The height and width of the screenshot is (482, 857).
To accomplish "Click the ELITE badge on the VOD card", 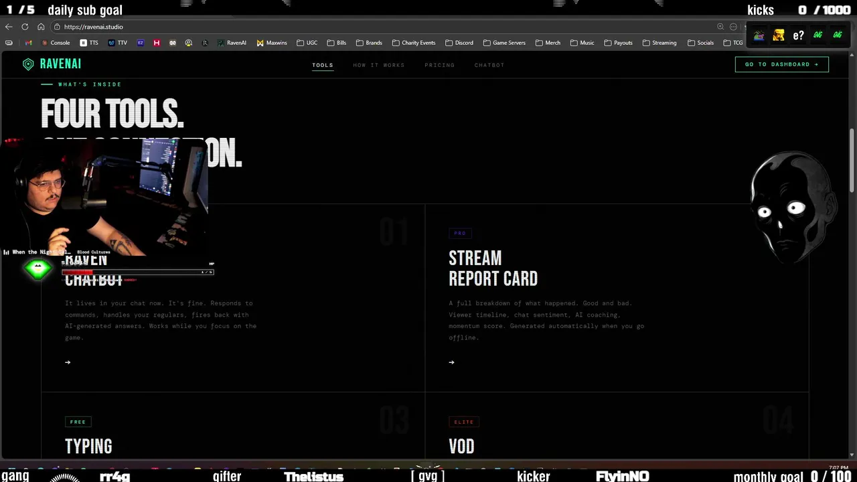I will [x=463, y=422].
